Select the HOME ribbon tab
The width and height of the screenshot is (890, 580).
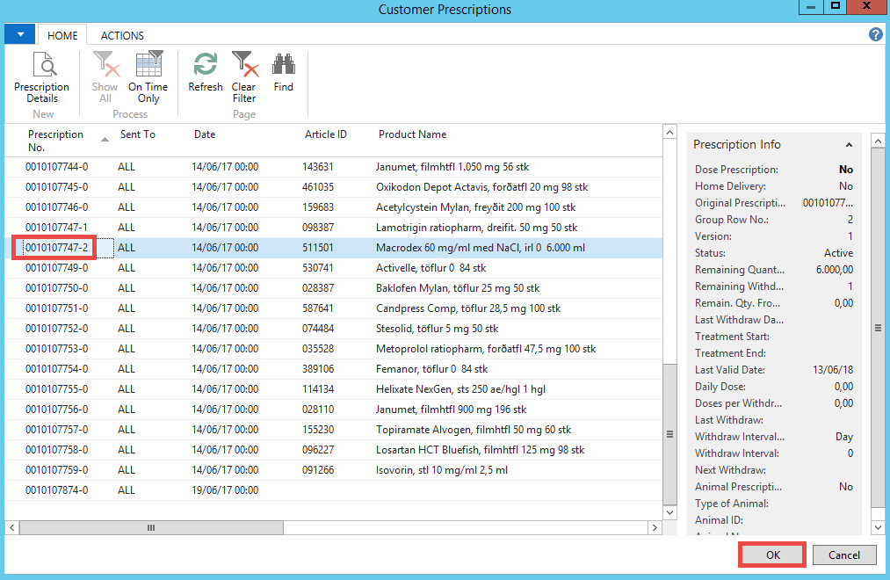(x=62, y=36)
